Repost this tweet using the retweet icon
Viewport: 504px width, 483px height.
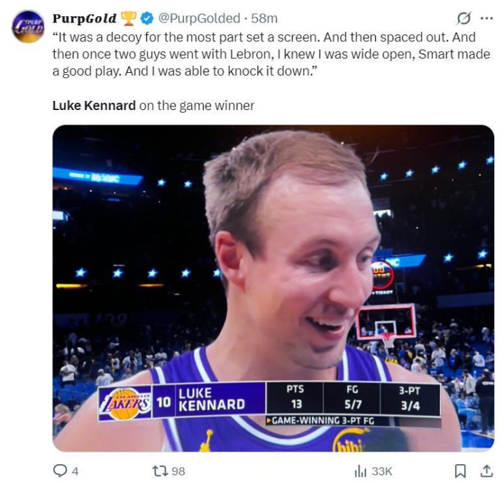159,470
